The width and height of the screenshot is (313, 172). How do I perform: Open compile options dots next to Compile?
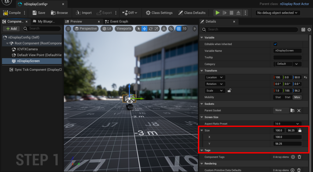[24, 13]
